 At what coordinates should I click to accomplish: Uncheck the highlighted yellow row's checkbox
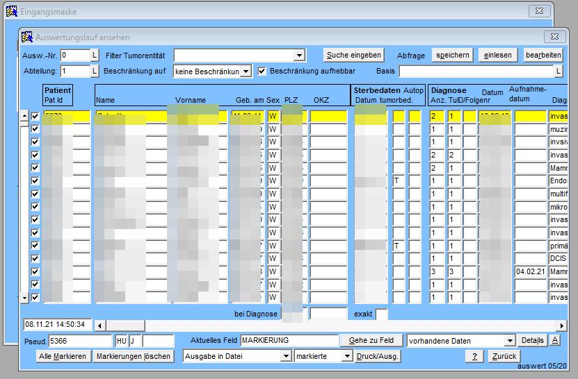pyautogui.click(x=35, y=117)
